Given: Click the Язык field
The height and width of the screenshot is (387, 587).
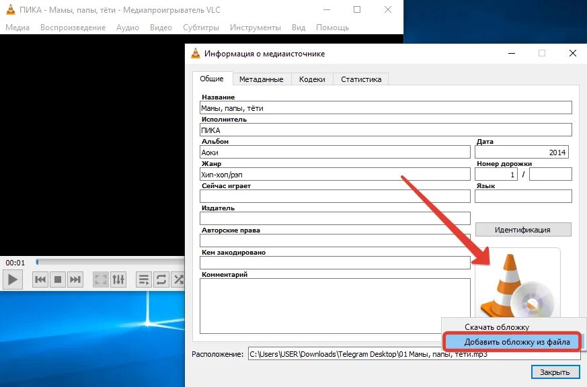Looking at the screenshot, I should pos(523,196).
